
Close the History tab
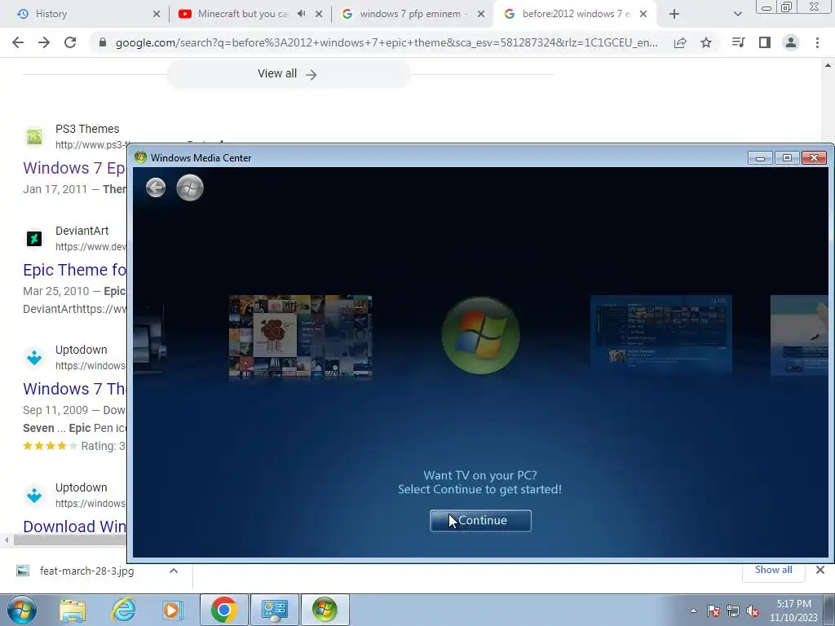157,14
